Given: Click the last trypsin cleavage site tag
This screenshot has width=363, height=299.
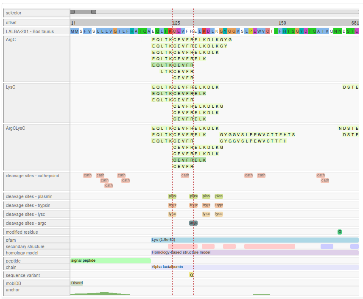Looking at the screenshot, I should 219,205.
